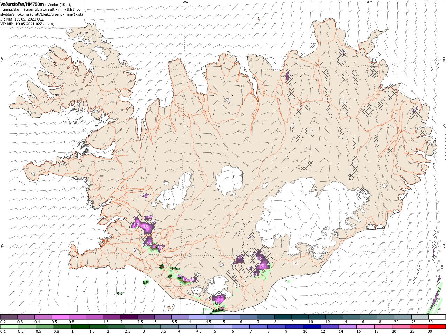Click the '0.1' label under lower legend
Viewport: 446px width, 334px height.
(x=3, y=332)
